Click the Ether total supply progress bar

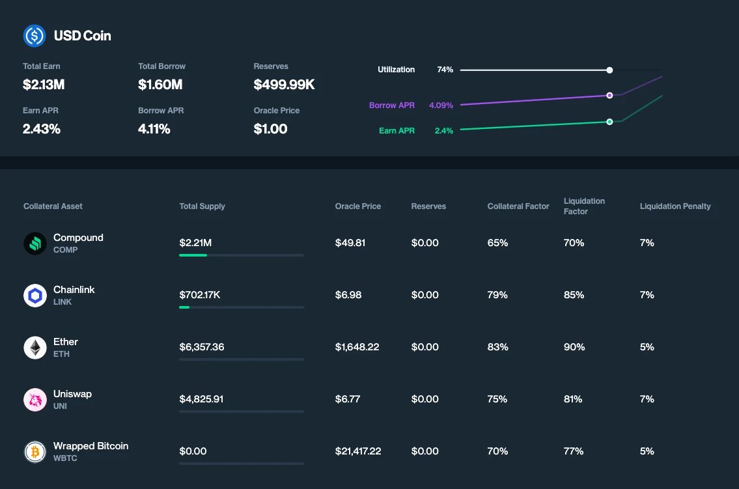click(242, 359)
